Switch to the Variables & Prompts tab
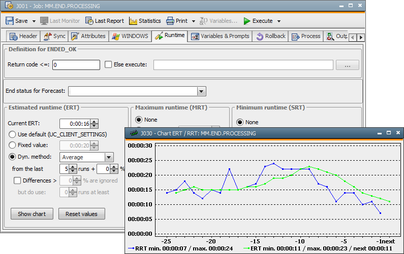The image size is (404, 254). [x=220, y=36]
